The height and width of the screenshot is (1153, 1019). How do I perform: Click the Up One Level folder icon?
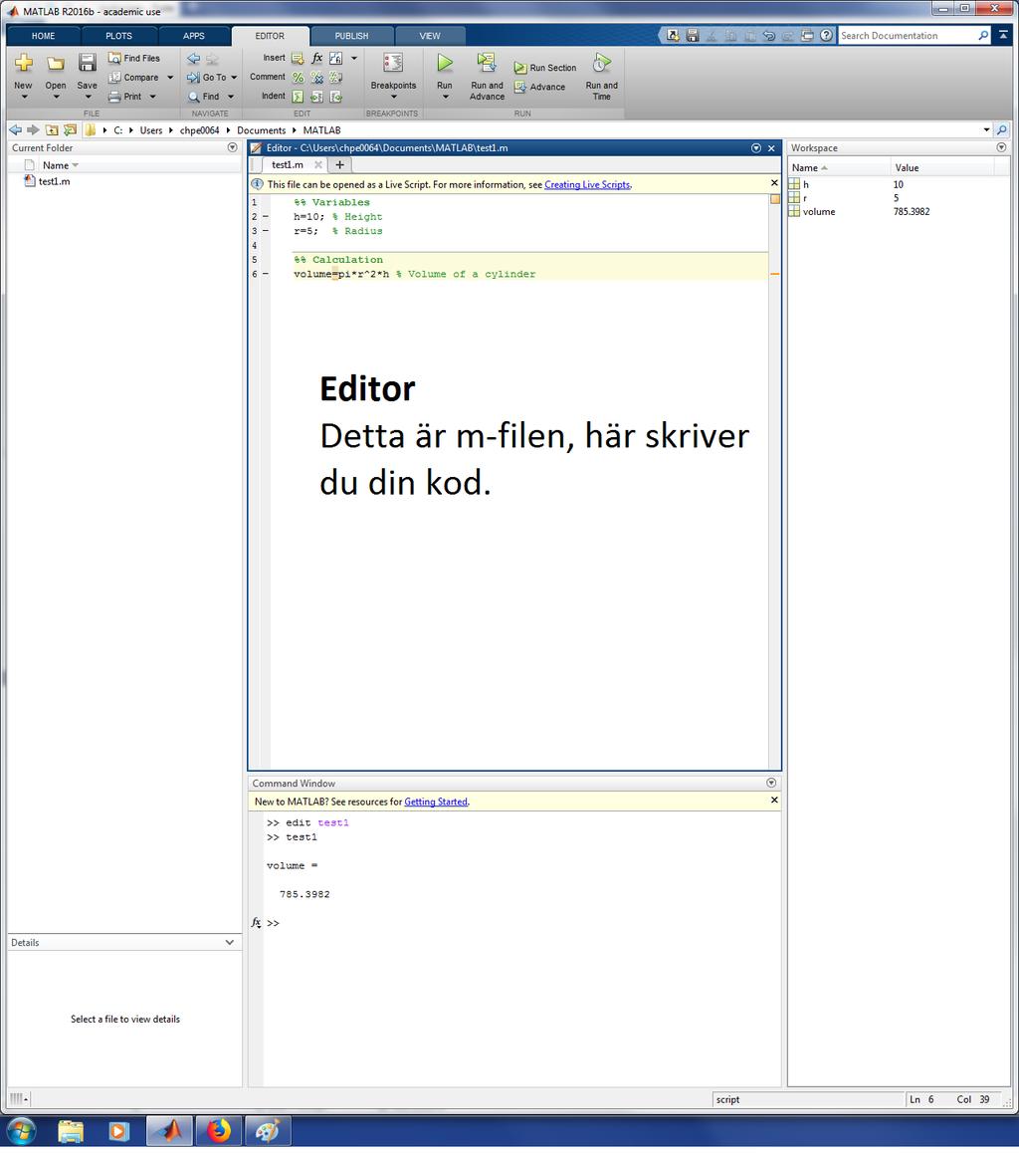52,130
